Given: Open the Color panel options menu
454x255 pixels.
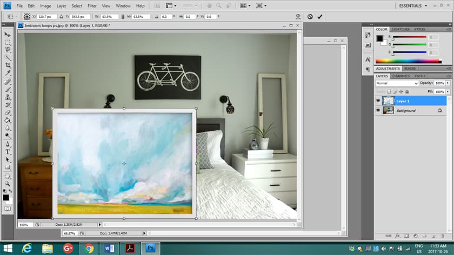Looking at the screenshot, I should point(449,29).
